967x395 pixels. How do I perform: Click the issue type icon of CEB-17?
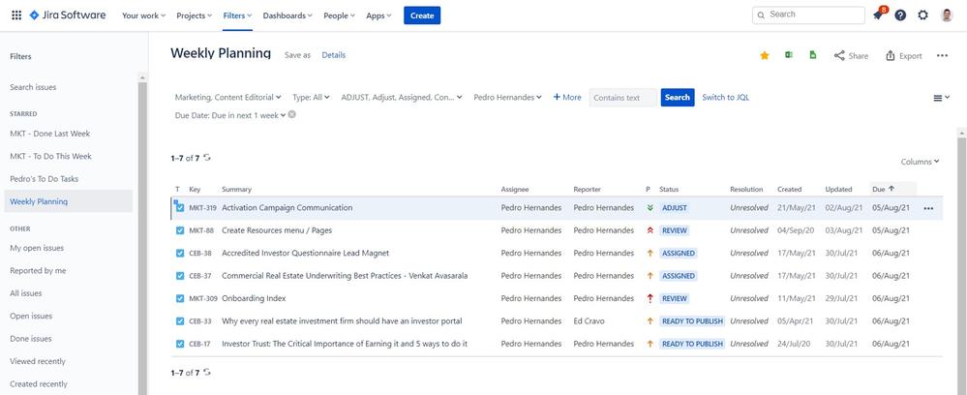click(179, 344)
